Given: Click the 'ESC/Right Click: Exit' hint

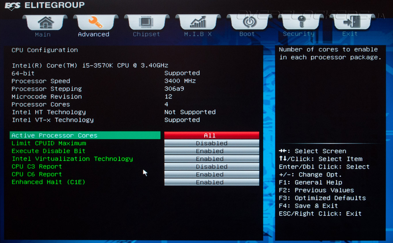Looking at the screenshot, I should [320, 213].
